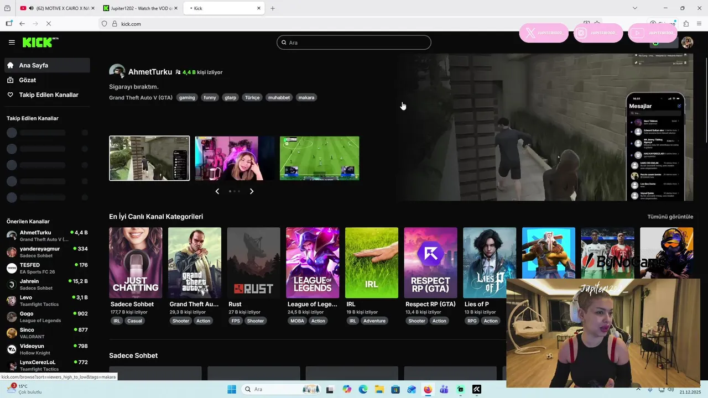Switch to Jupiter1202 Watch the VOD tab
The width and height of the screenshot is (708, 398).
[141, 8]
